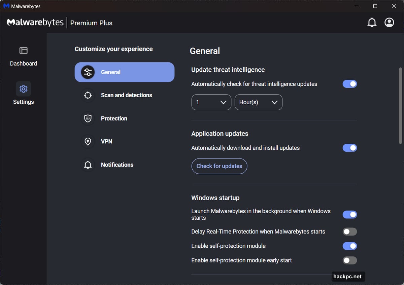Select the General settings tab
The width and height of the screenshot is (404, 285).
(x=125, y=72)
